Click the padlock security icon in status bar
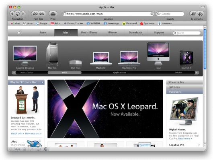The height and width of the screenshot is (160, 213). [x=25, y=149]
